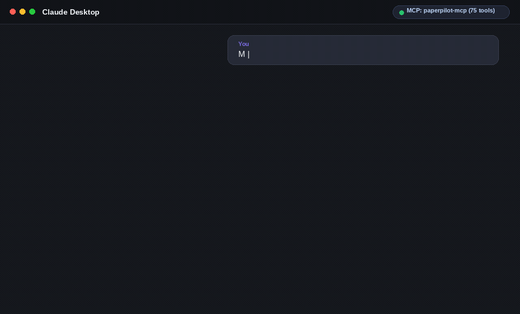Close the window with the red button
The image size is (520, 314).
(x=12, y=11)
